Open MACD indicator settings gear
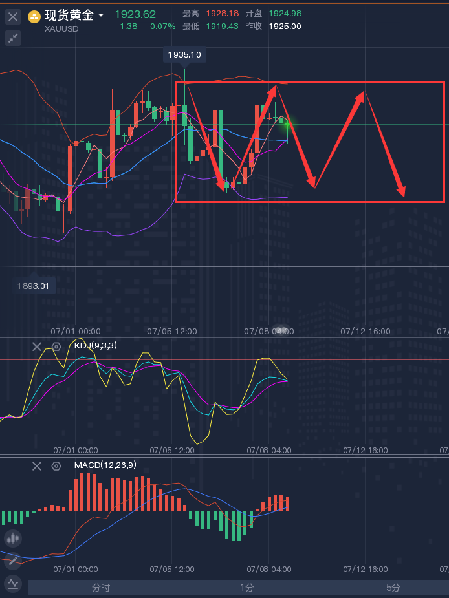 pos(56,466)
